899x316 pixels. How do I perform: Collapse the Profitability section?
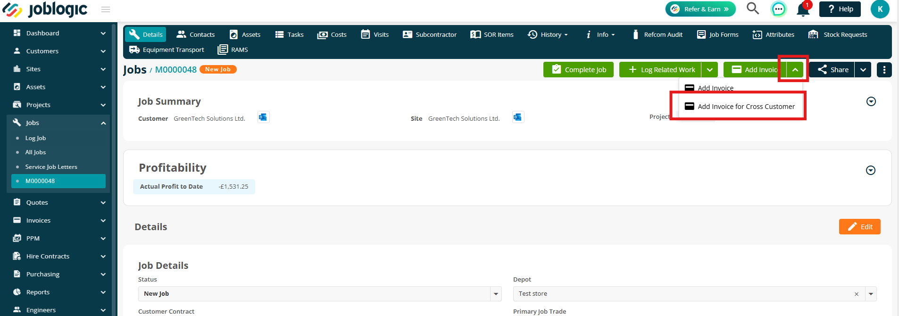871,170
